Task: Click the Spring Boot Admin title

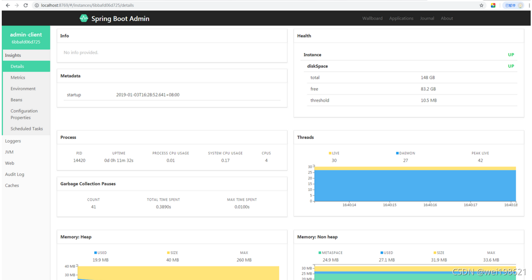Action: [120, 18]
